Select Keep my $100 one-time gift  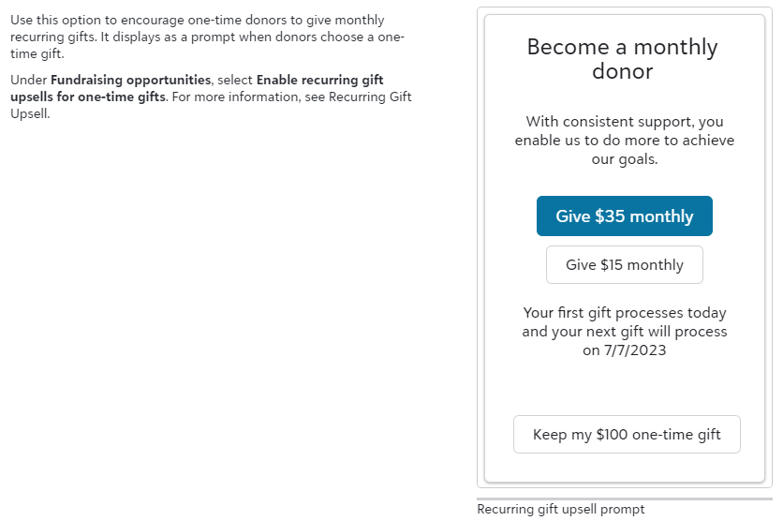click(627, 435)
